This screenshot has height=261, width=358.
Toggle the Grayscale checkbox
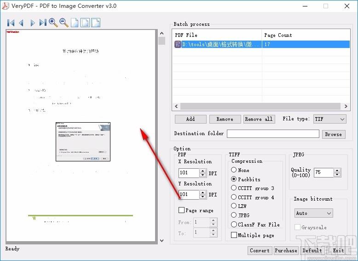click(x=297, y=227)
